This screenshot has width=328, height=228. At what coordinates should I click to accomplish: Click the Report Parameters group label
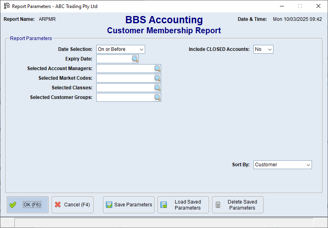coord(31,38)
